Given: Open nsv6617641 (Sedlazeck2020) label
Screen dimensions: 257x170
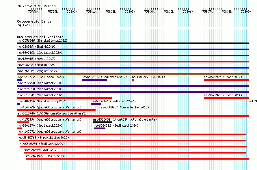Looking at the screenshot, I should tap(40, 95).
